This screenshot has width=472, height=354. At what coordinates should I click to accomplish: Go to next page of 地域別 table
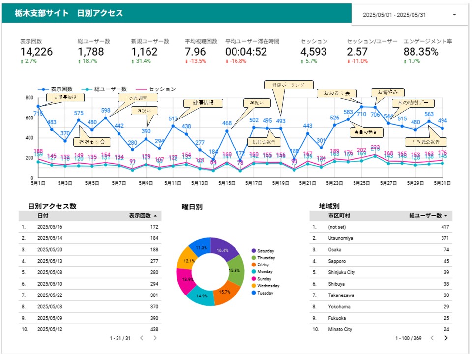446,338
